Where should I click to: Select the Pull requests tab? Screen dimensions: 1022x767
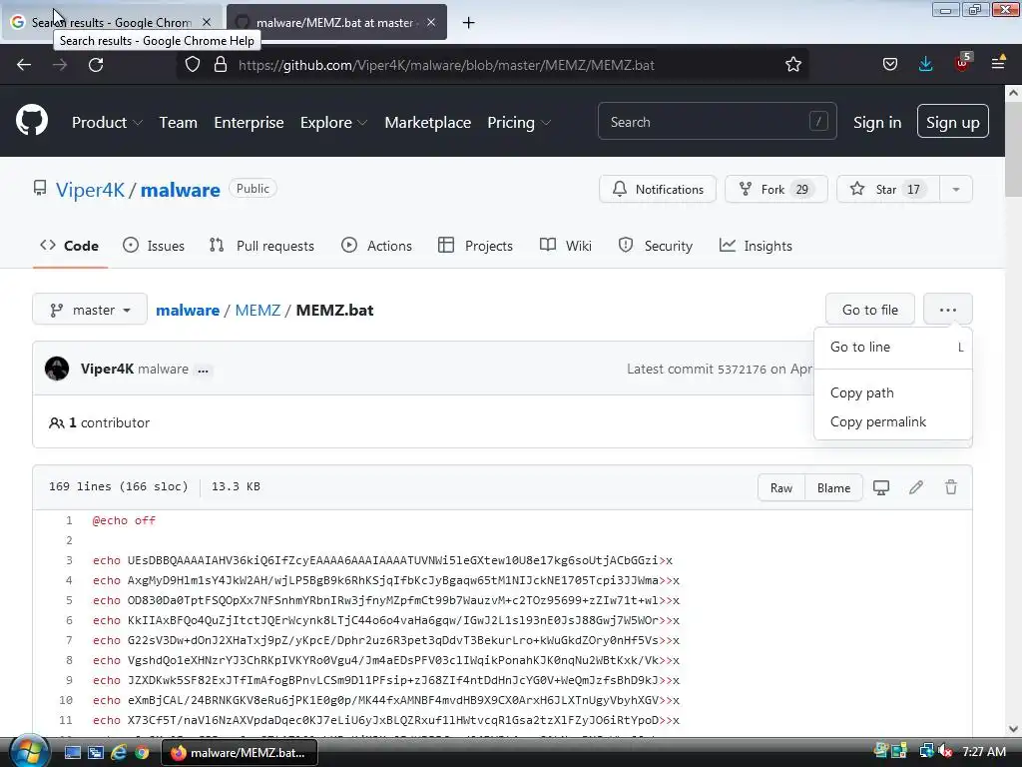[261, 246]
